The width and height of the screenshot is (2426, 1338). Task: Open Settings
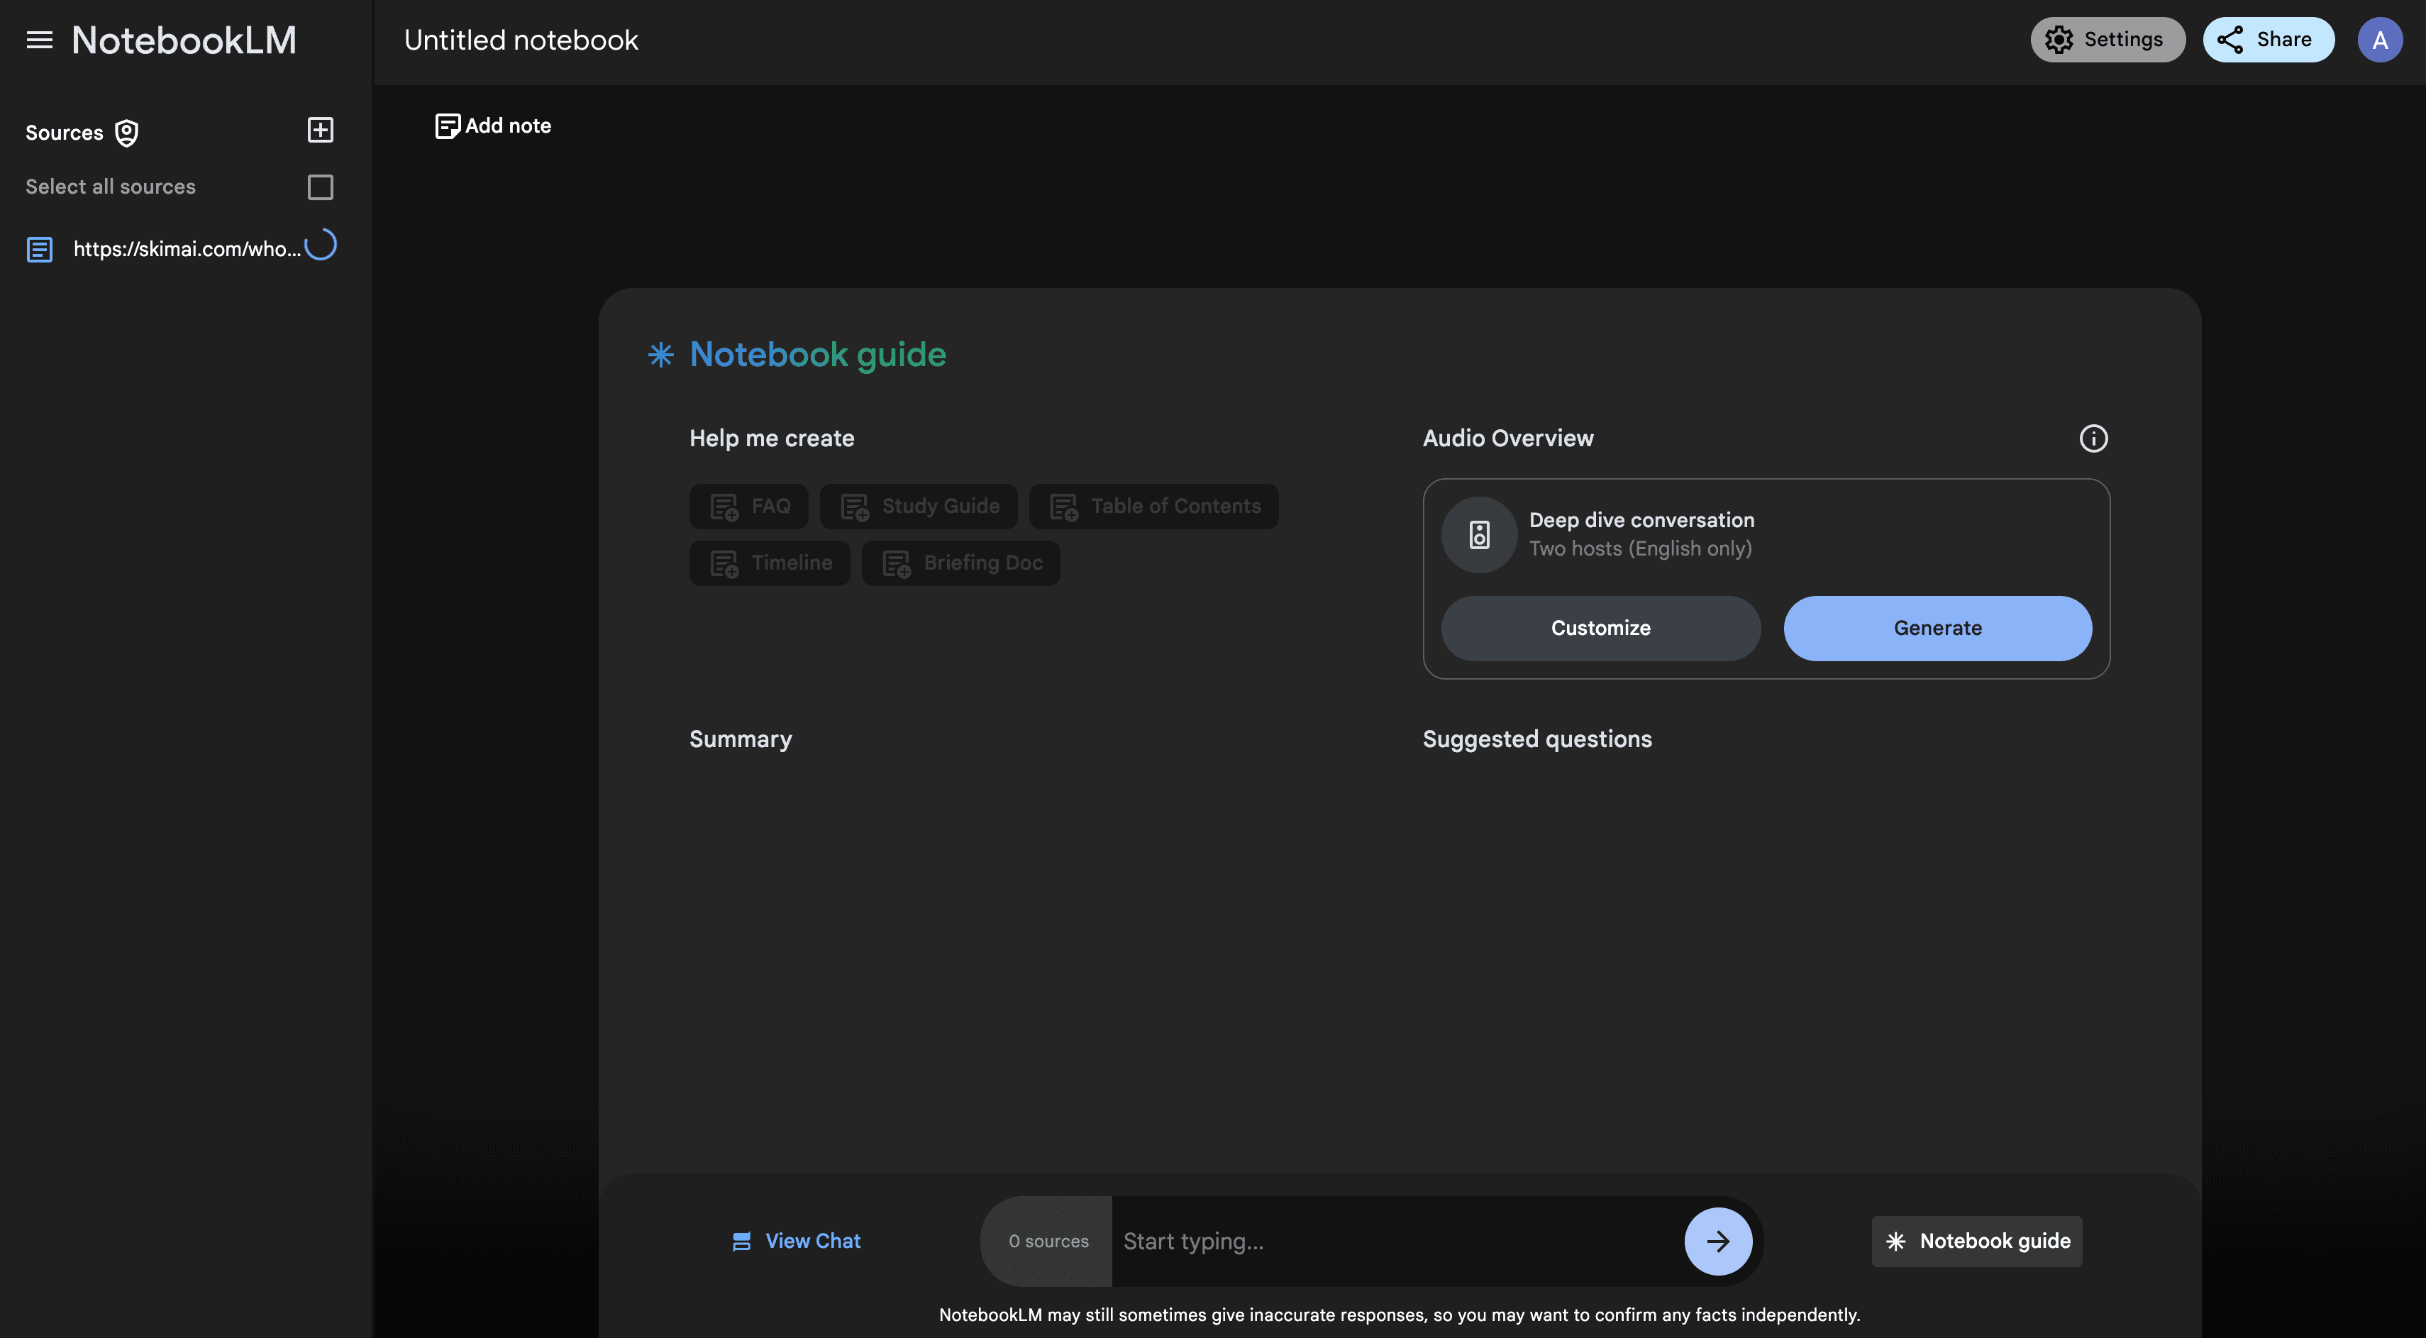tap(2107, 40)
